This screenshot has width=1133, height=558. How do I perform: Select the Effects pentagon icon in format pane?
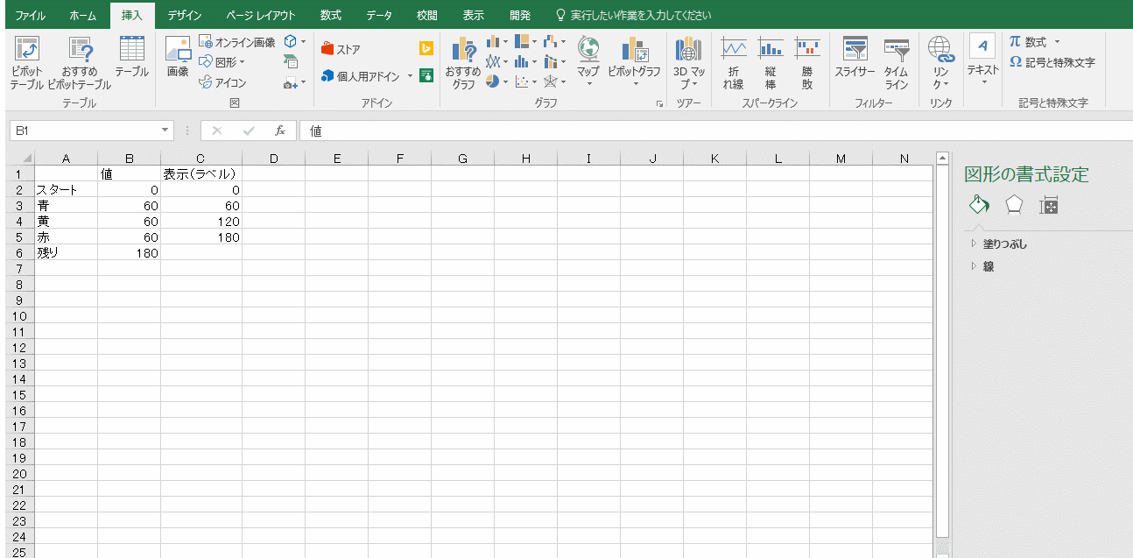tap(1013, 205)
